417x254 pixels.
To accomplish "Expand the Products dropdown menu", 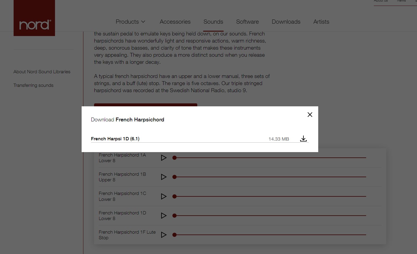I will (x=130, y=22).
